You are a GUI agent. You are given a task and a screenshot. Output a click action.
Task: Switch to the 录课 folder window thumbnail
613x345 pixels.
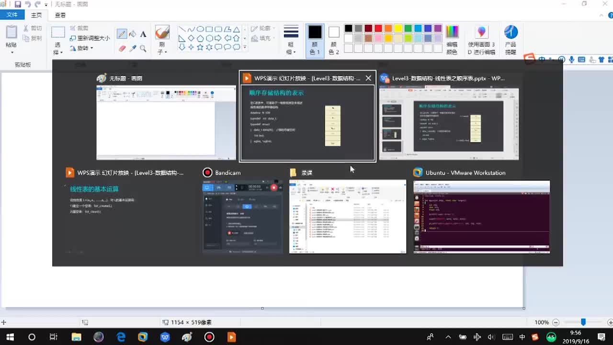click(x=348, y=211)
